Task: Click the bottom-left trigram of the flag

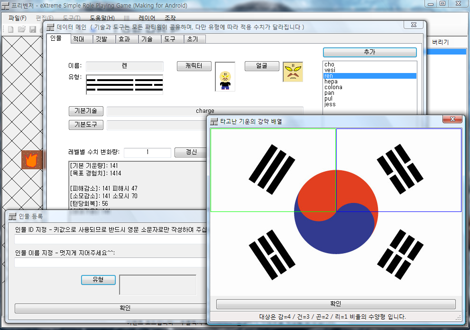Action: 272,255
